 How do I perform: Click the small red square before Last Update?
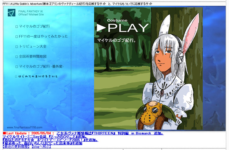tap(4, 133)
